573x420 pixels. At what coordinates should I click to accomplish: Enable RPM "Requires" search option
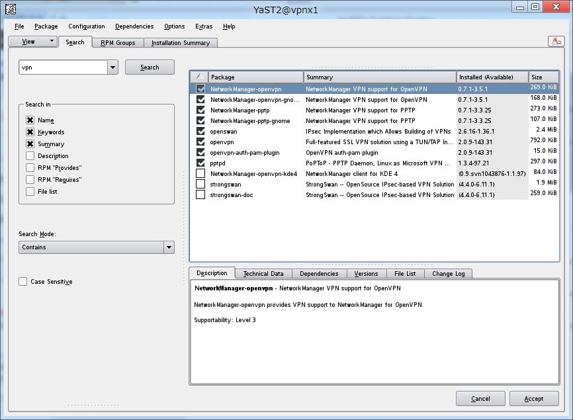(30, 180)
